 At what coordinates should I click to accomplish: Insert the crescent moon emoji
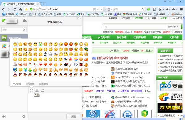point(15,70)
